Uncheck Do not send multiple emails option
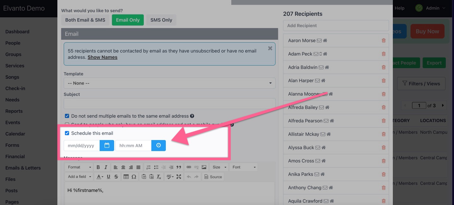454x205 pixels. 67,116
